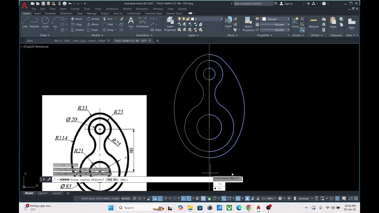Toggle polar tracking in status bar
Viewport: 379px width, 213px height.
tap(166, 199)
